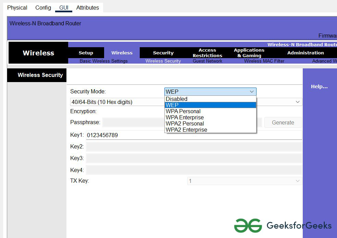Viewport: 337px width, 238px height.
Task: Open the Attributes tab
Action: [87, 8]
